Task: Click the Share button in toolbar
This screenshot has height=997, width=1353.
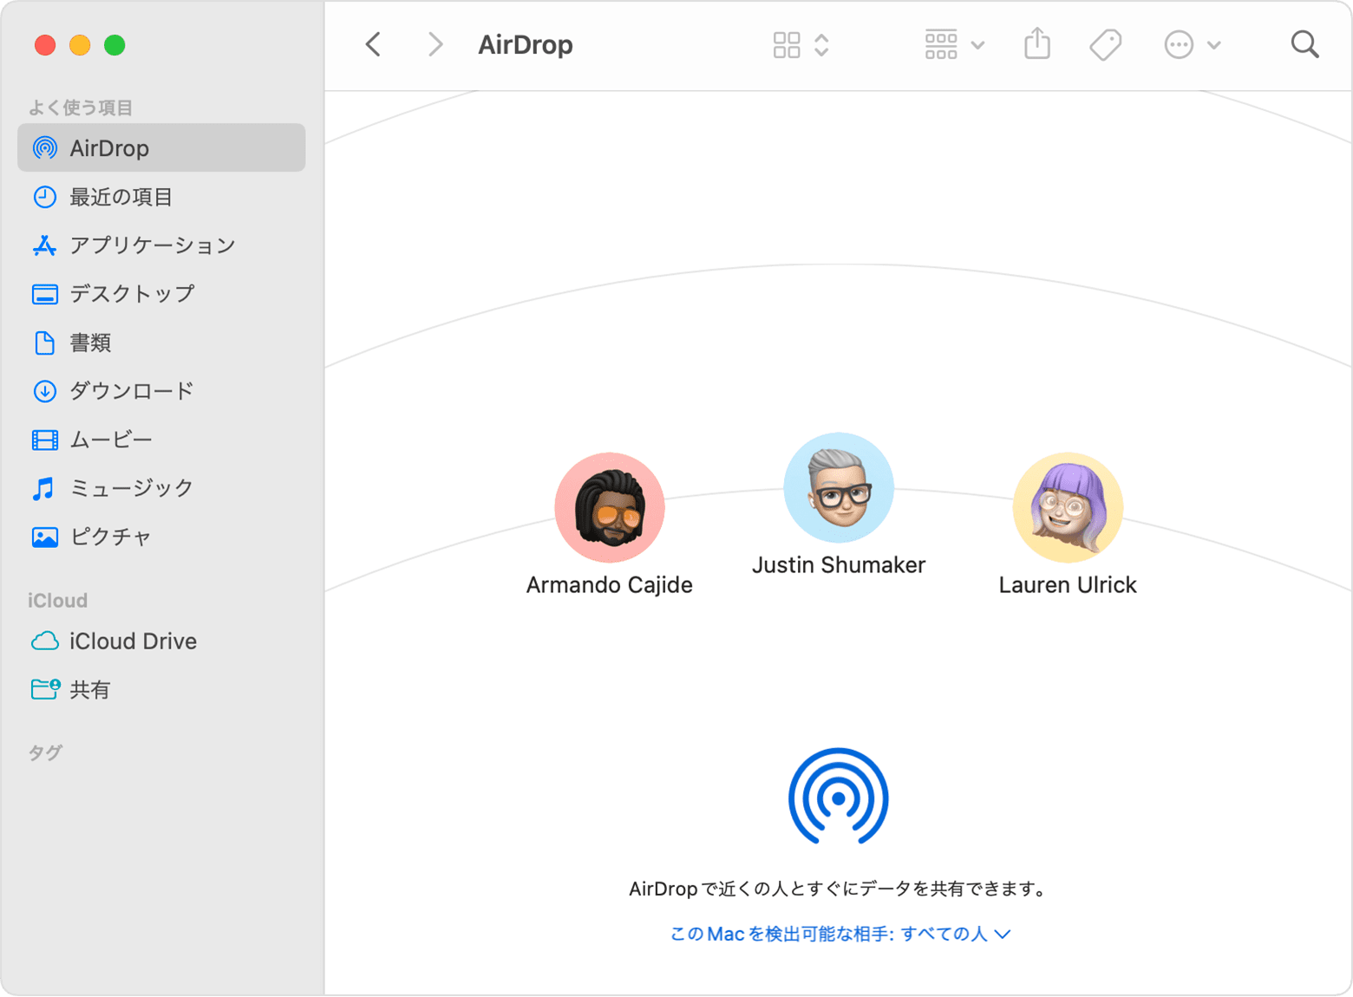Action: [x=1036, y=44]
